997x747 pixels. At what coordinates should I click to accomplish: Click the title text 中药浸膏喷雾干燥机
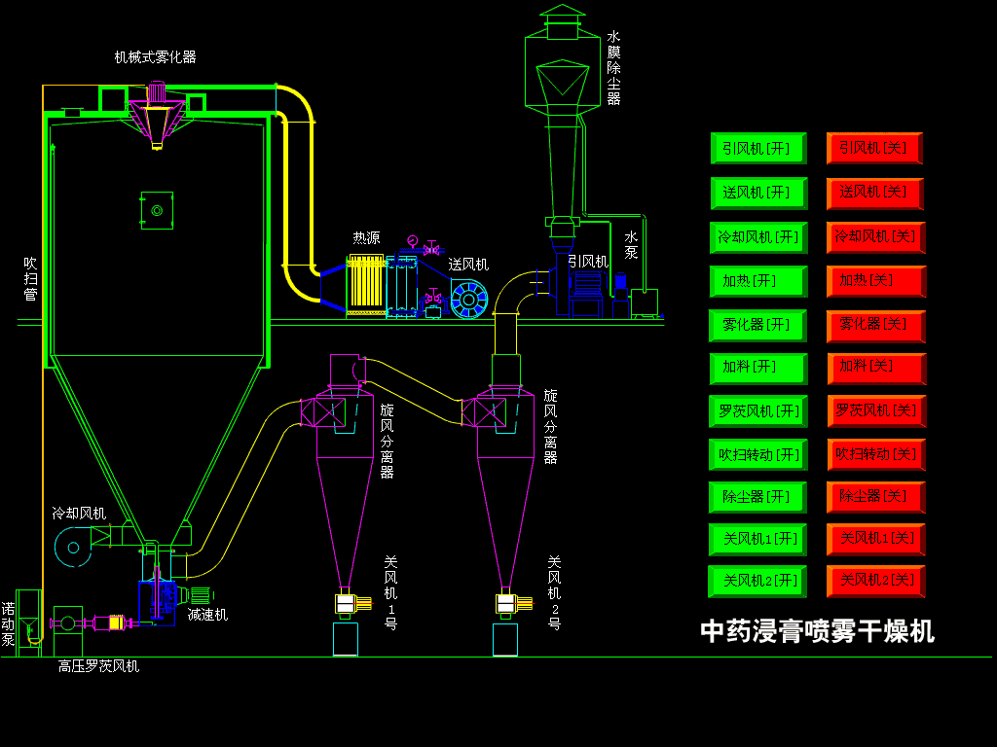tap(818, 630)
